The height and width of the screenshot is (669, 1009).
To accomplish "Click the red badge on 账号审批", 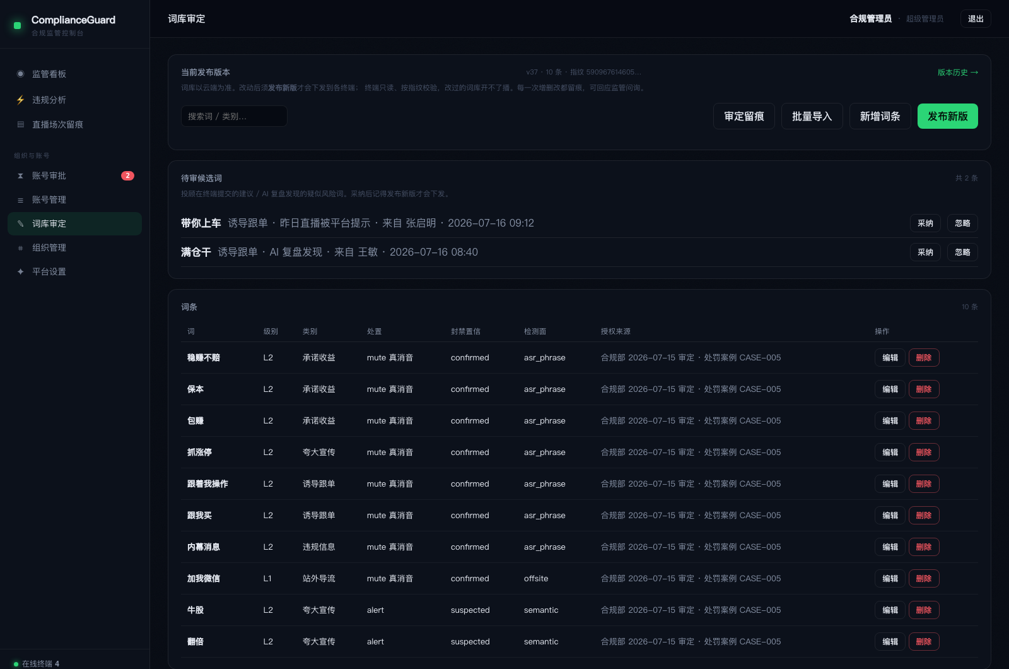I will click(x=127, y=175).
